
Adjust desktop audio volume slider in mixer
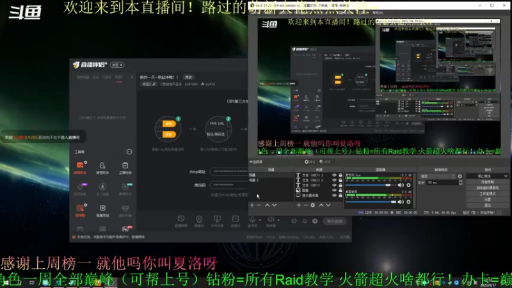371,202
